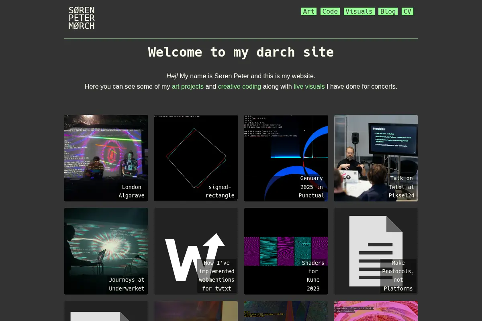
Task: Click the partially visible document icon card
Action: (x=106, y=311)
